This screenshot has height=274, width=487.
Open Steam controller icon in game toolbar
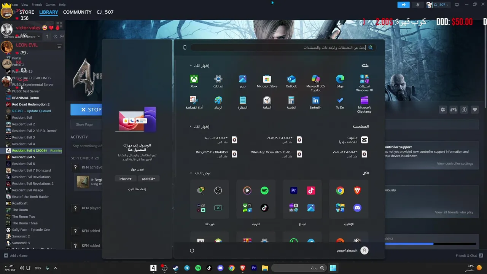(454, 110)
